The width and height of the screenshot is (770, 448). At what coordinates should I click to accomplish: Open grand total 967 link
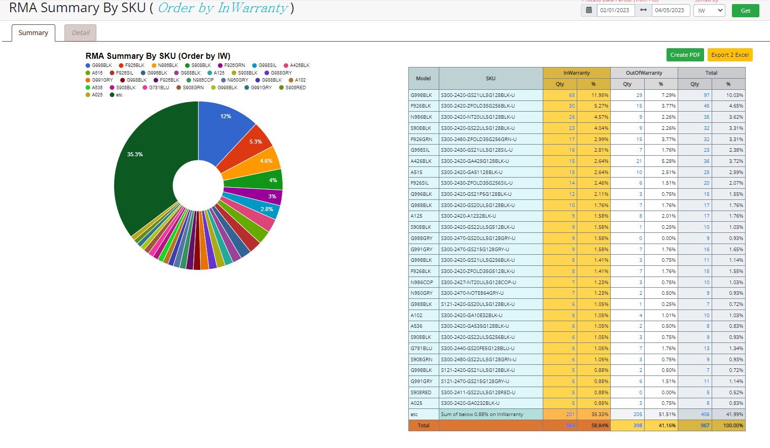pyautogui.click(x=705, y=426)
